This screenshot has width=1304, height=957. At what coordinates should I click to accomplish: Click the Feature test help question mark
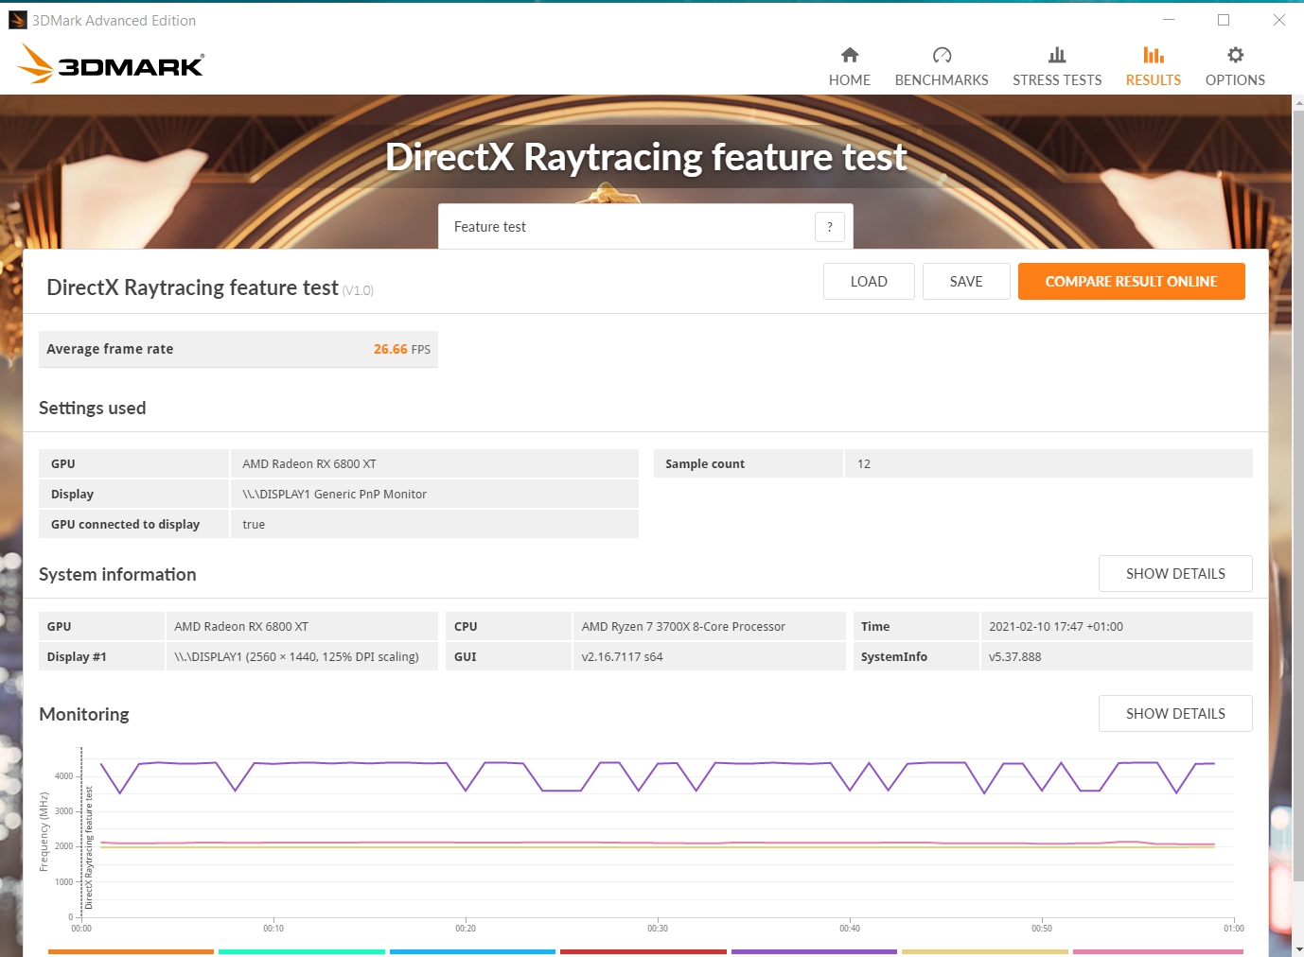830,227
